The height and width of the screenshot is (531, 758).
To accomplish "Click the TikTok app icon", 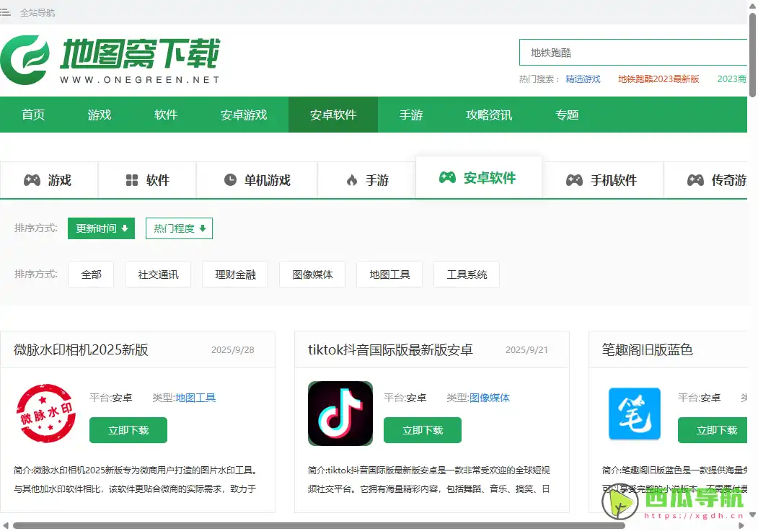I will click(x=340, y=414).
